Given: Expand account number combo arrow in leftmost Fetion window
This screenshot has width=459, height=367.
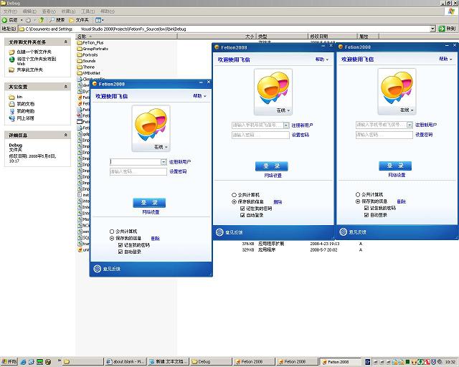Looking at the screenshot, I should point(164,162).
